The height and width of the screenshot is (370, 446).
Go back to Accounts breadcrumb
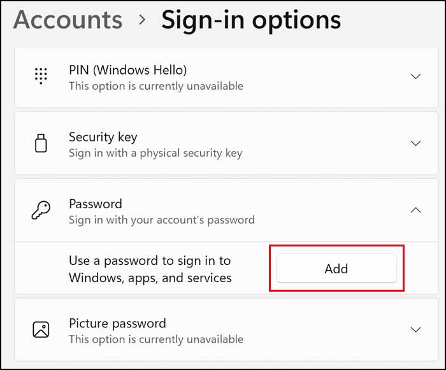[x=68, y=20]
